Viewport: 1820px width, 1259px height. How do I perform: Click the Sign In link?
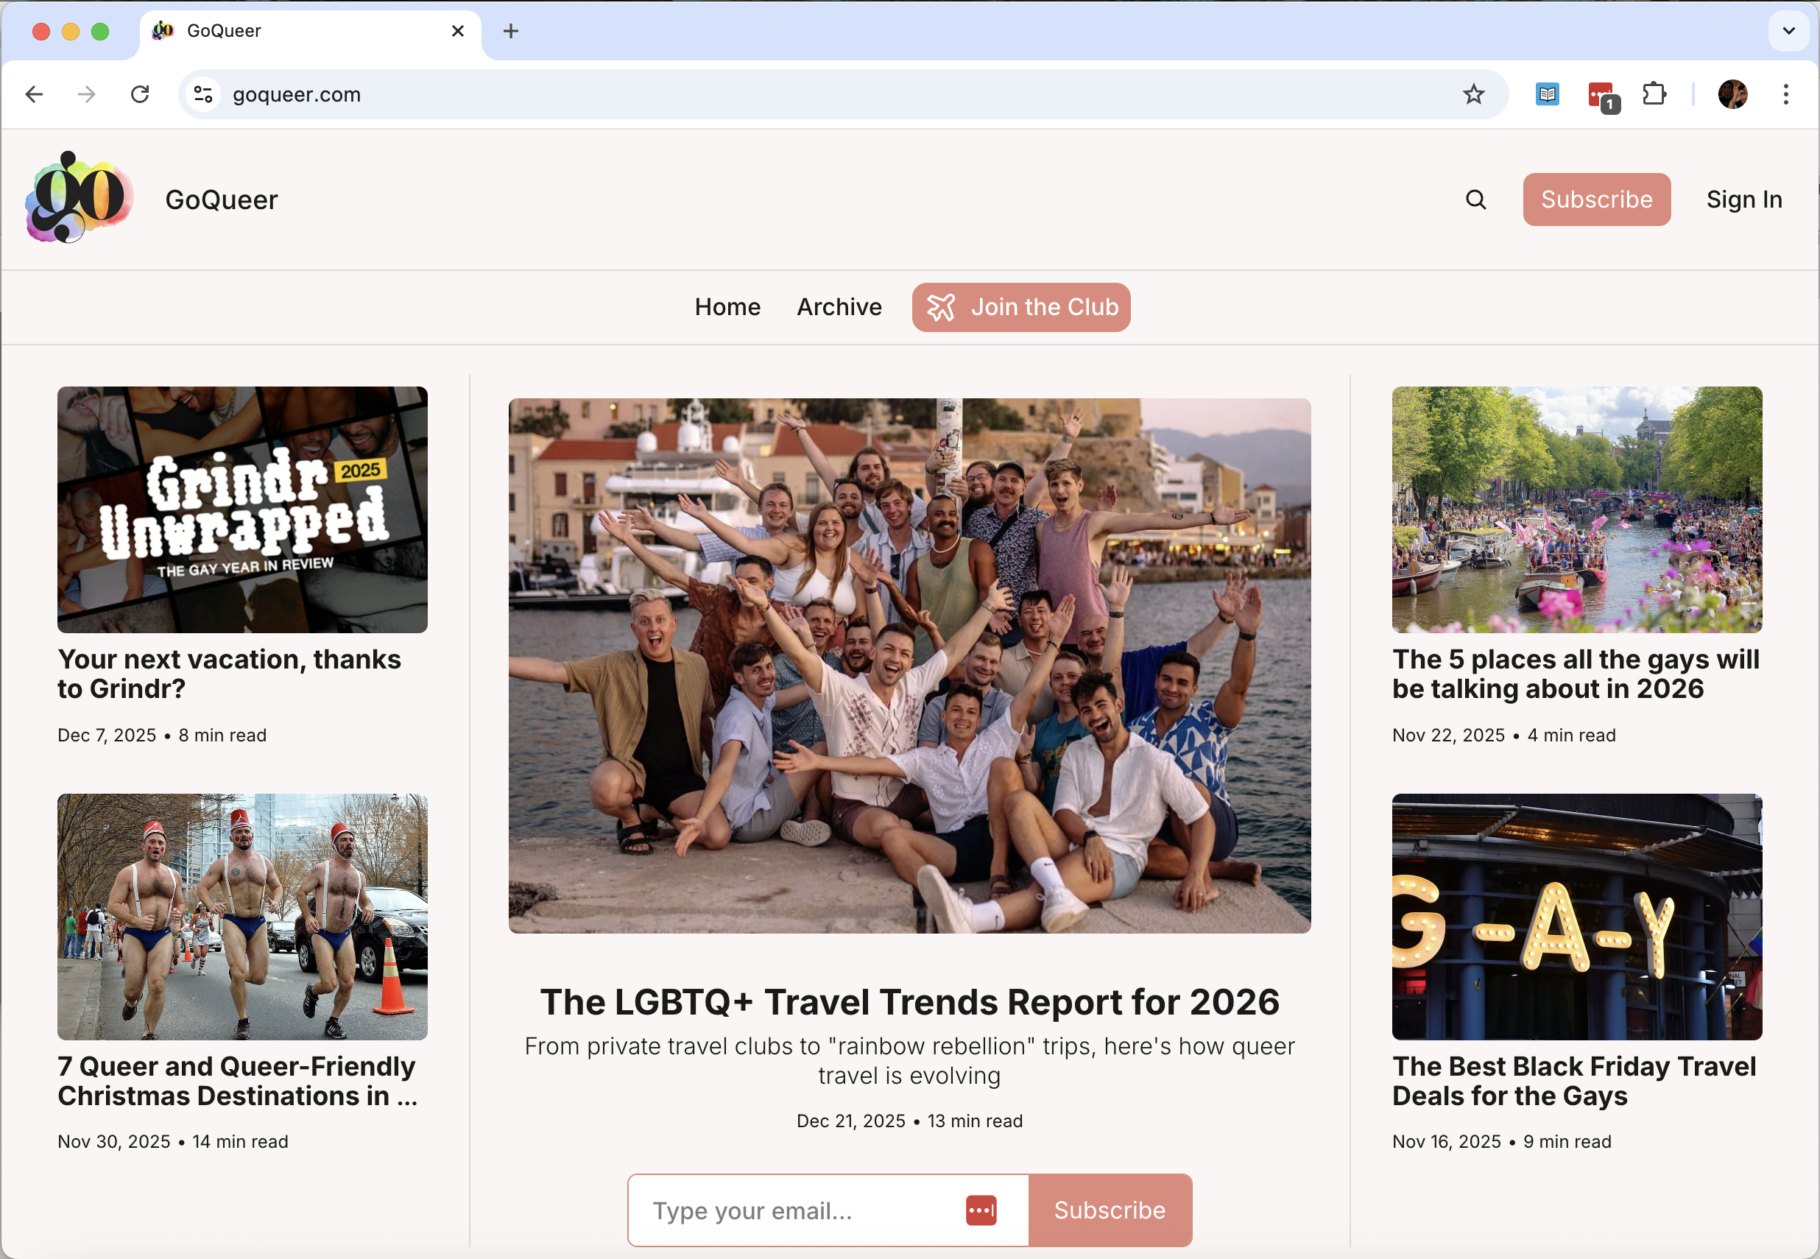1743,200
